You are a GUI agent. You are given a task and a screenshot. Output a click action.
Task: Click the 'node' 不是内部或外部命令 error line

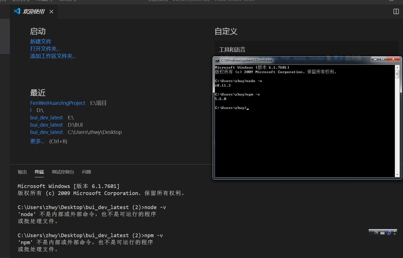coord(87,214)
